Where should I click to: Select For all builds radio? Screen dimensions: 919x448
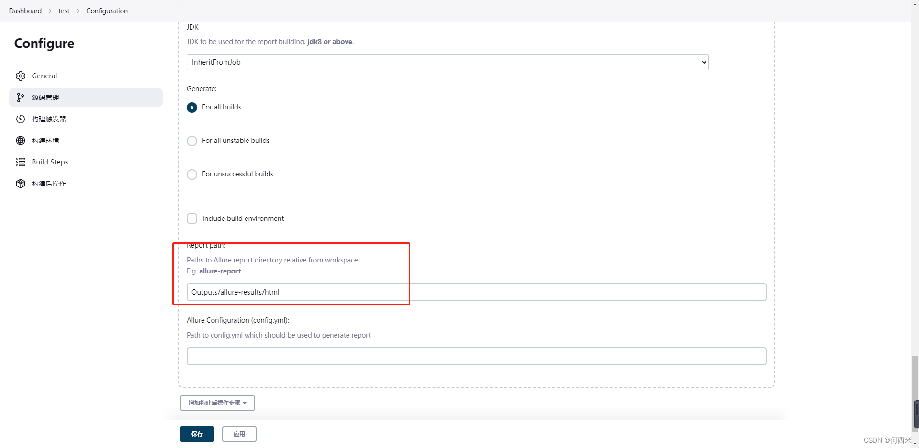(x=192, y=108)
